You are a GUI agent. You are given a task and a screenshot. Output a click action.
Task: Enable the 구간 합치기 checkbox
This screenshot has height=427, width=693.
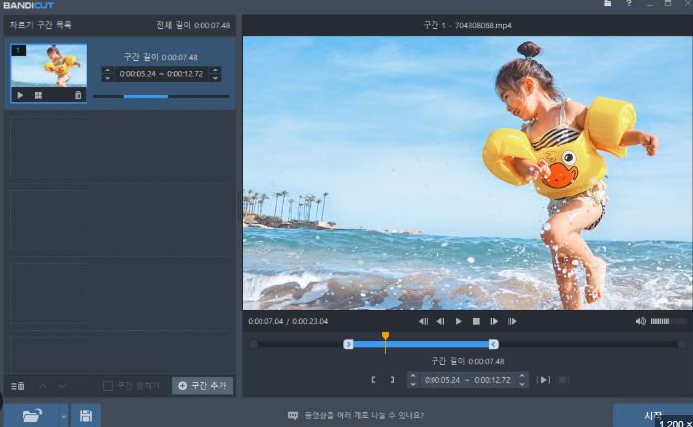pos(108,386)
